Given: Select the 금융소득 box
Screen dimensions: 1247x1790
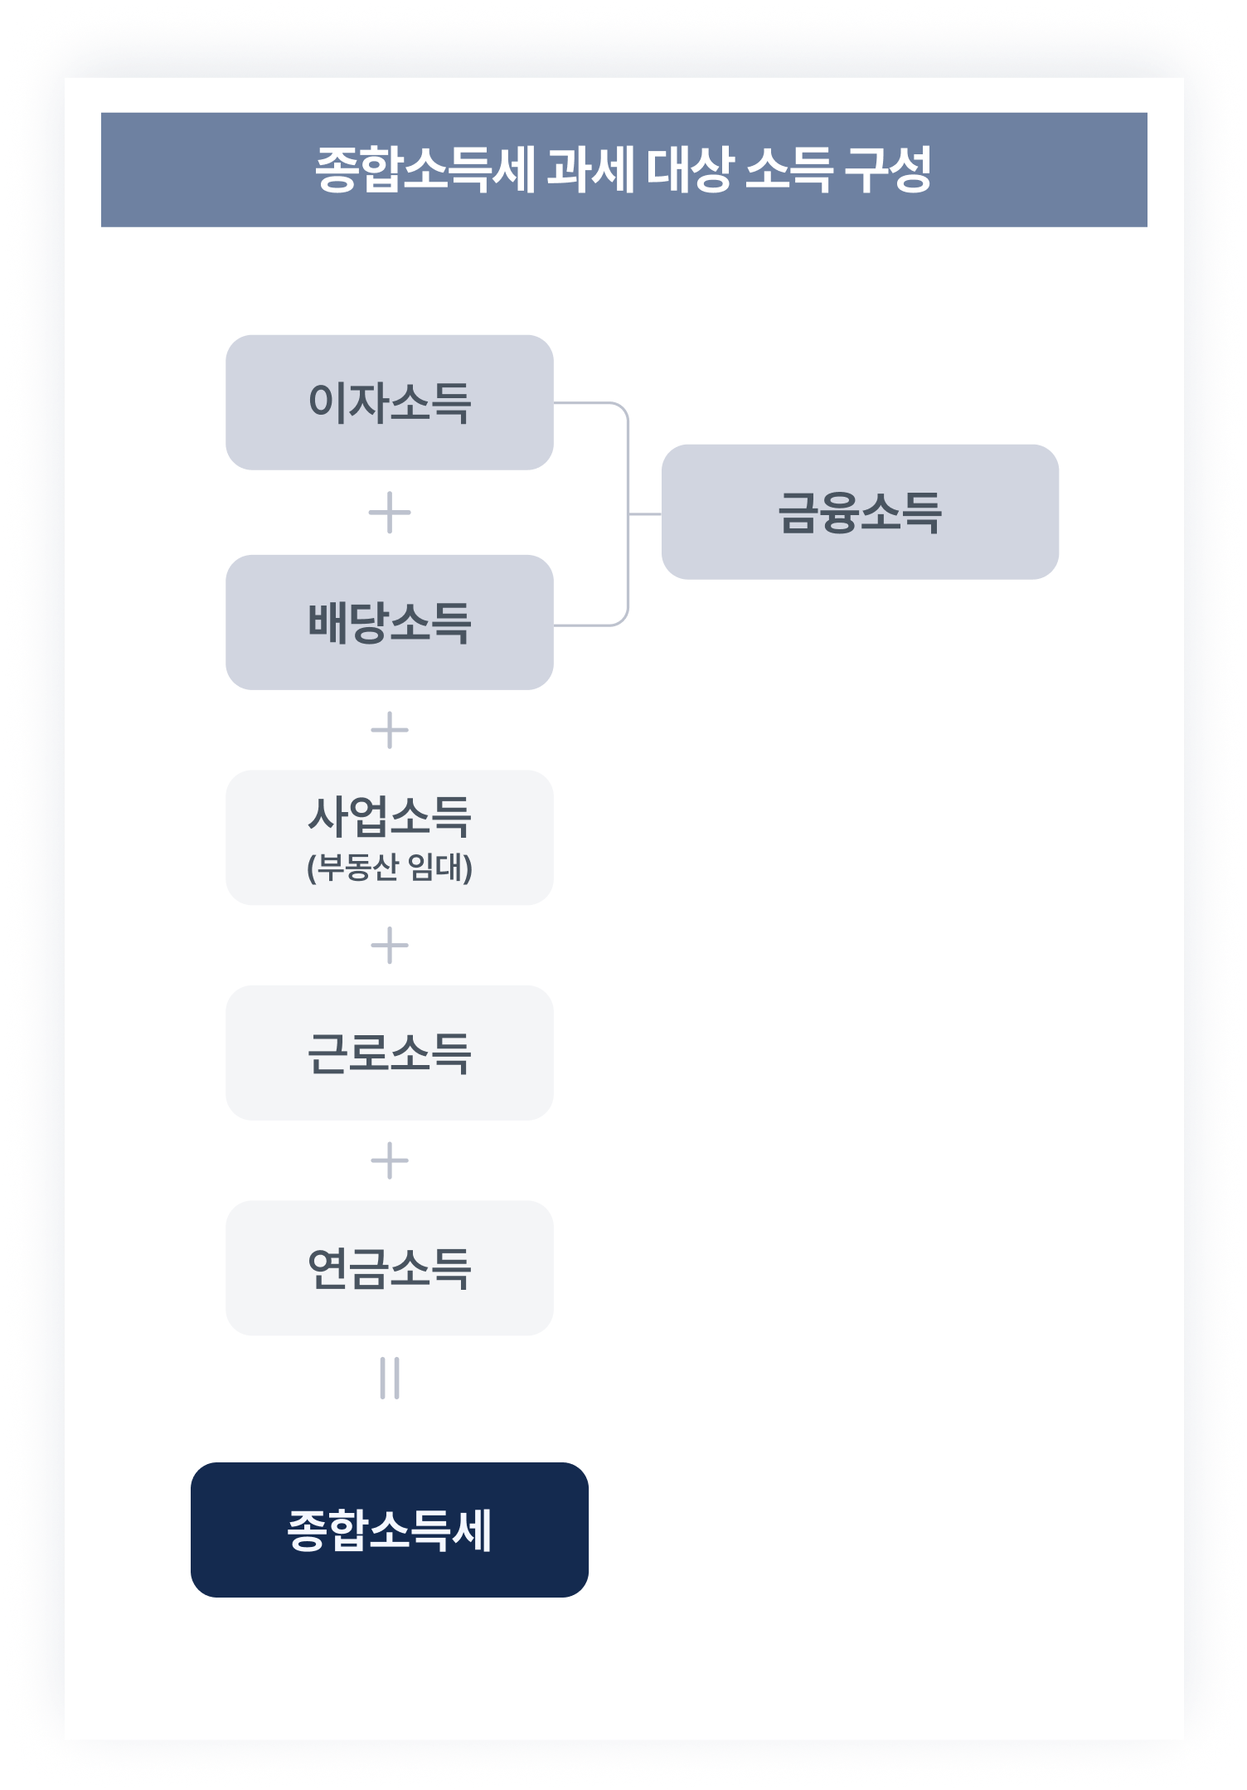Looking at the screenshot, I should point(860,512).
